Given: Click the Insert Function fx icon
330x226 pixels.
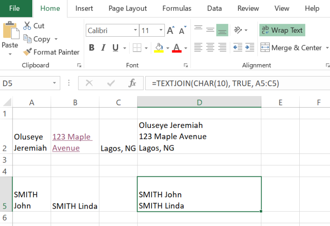Looking at the screenshot, I should point(132,83).
